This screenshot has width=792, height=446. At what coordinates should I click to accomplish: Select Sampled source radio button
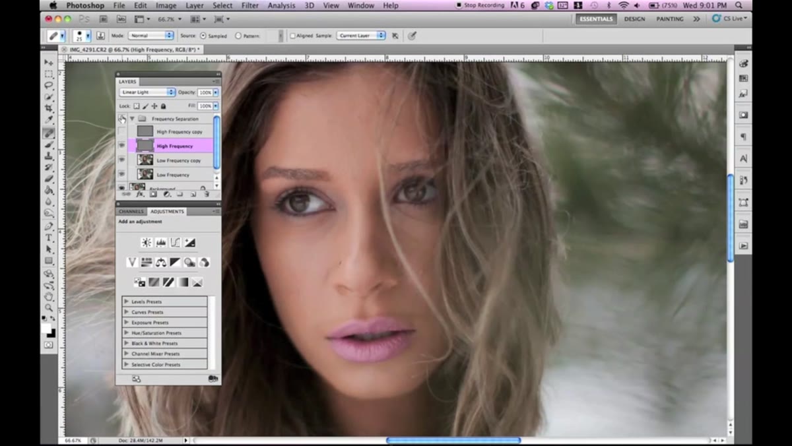pos(203,36)
